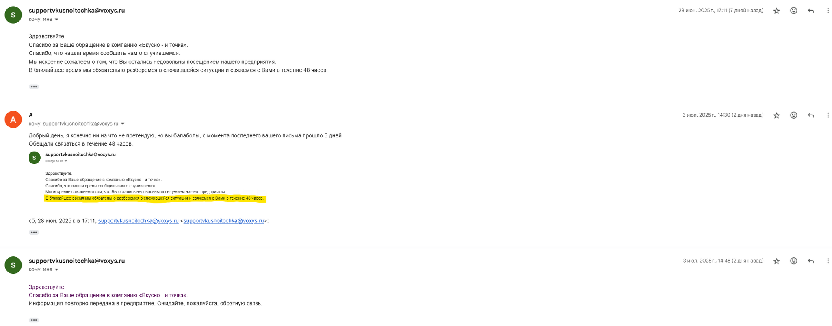Expand recipient details of the 14:30 message
The height and width of the screenshot is (326, 832).
pyautogui.click(x=123, y=124)
